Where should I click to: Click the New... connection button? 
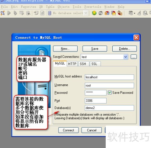click(65, 49)
